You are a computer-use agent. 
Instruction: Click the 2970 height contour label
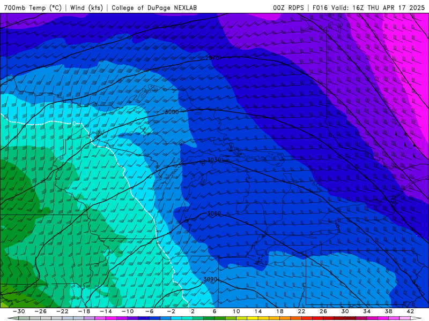pos(212,58)
